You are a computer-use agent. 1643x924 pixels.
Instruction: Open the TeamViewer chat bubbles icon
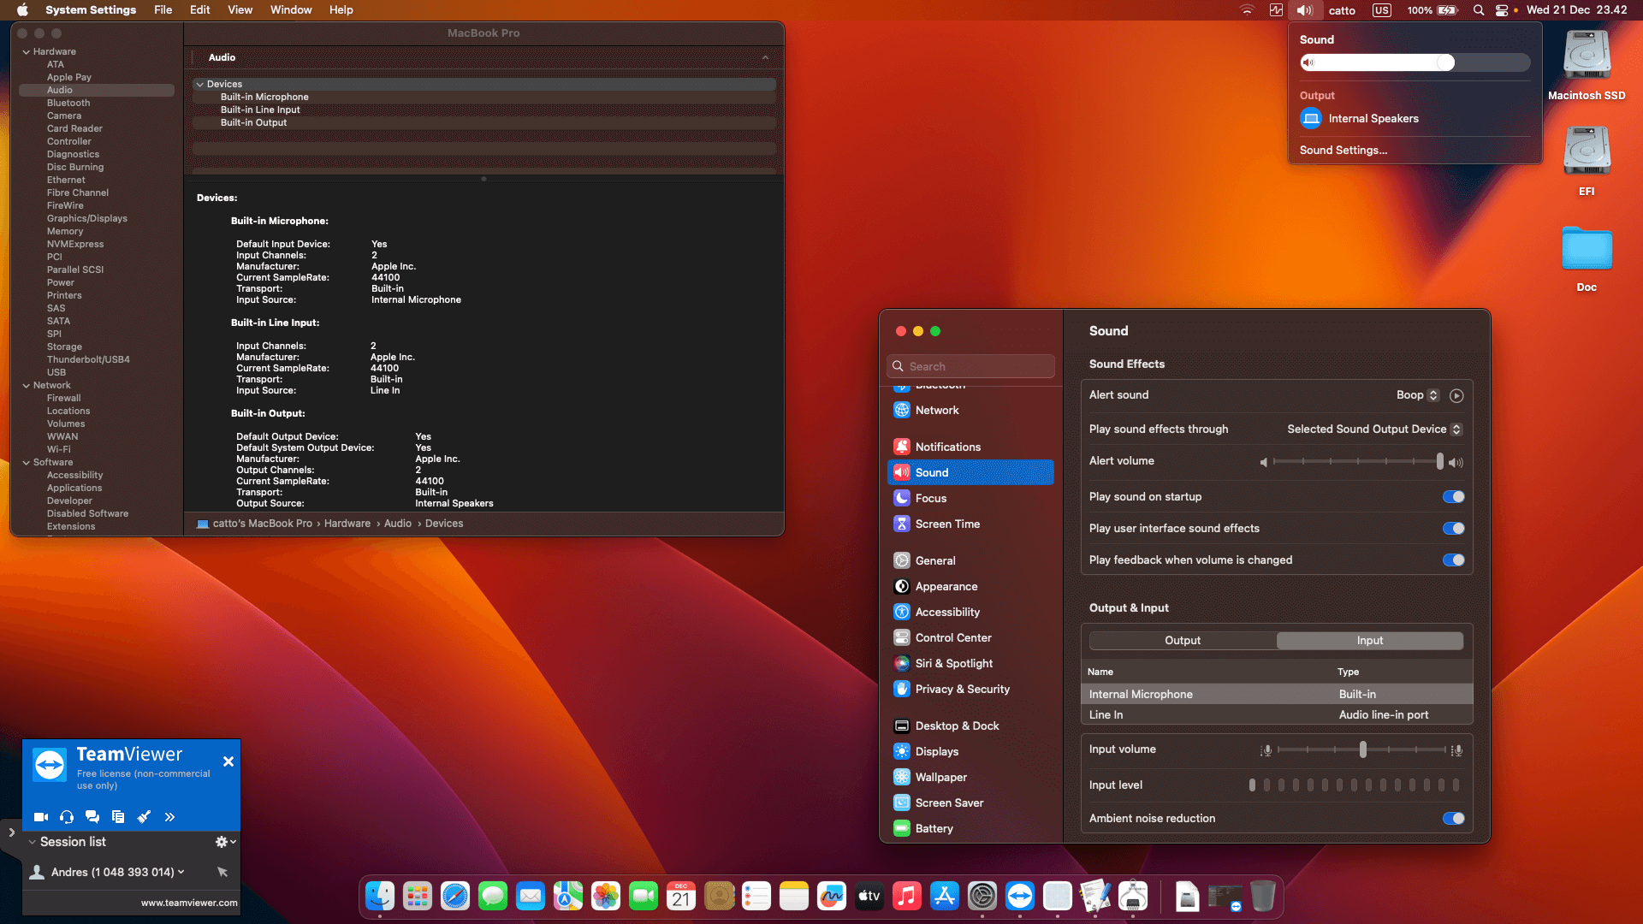92,817
